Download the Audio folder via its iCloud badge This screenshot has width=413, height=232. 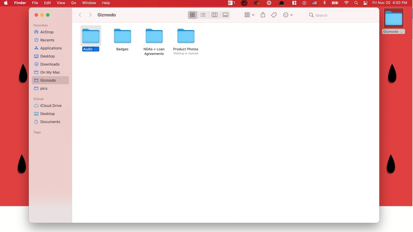pos(96,49)
